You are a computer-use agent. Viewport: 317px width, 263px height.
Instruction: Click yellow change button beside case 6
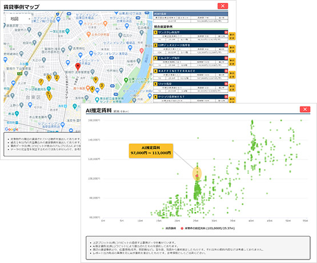[x=232, y=100]
